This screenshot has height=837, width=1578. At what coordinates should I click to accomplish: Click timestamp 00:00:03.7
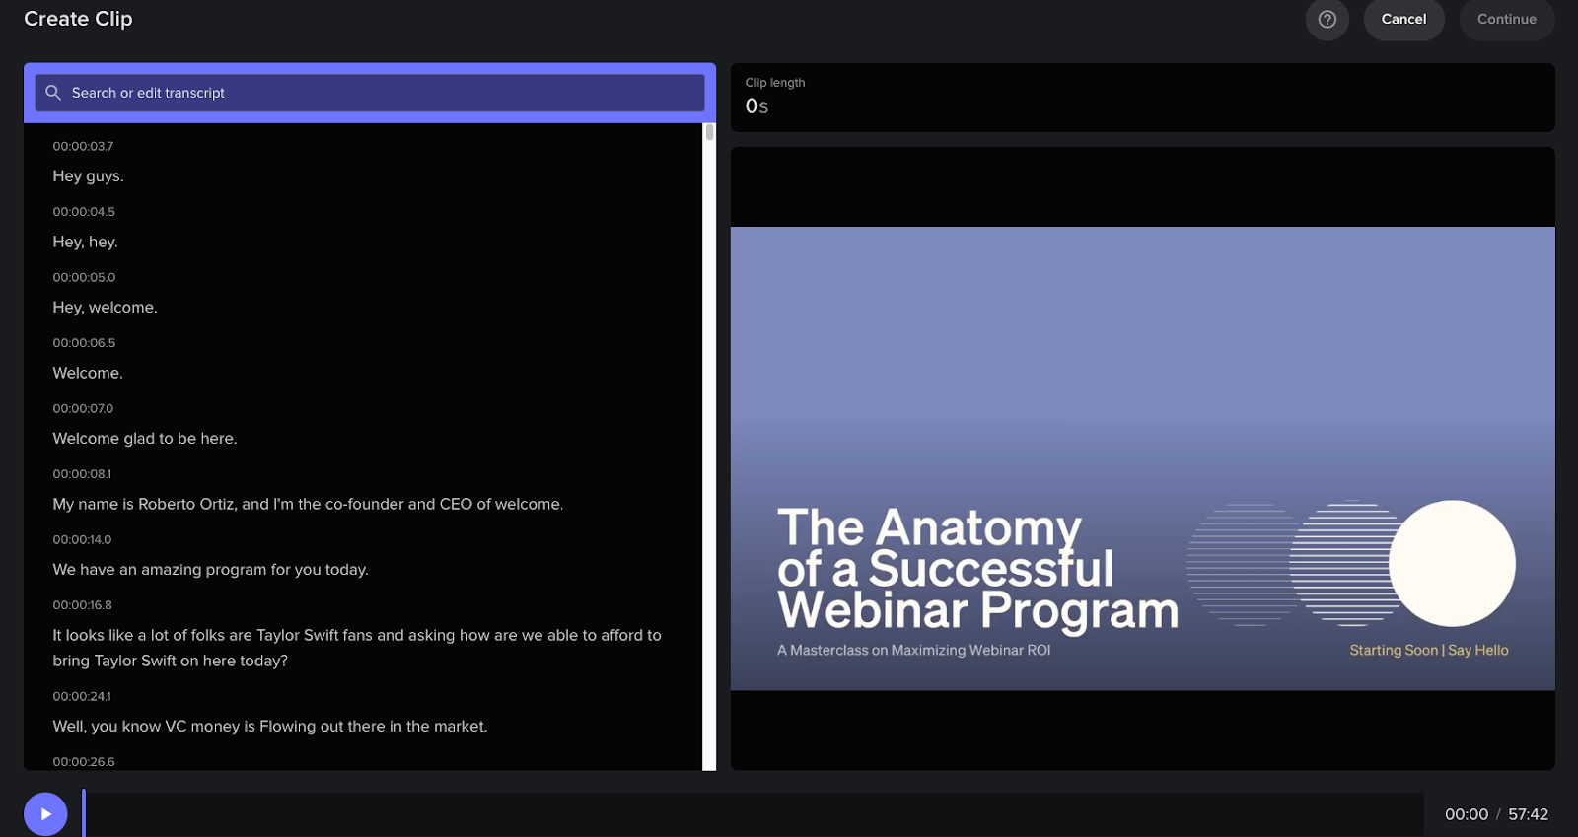pyautogui.click(x=83, y=146)
